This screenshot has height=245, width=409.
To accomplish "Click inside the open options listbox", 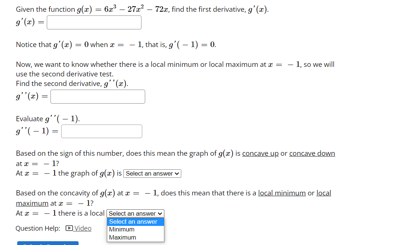I will (x=135, y=229).
